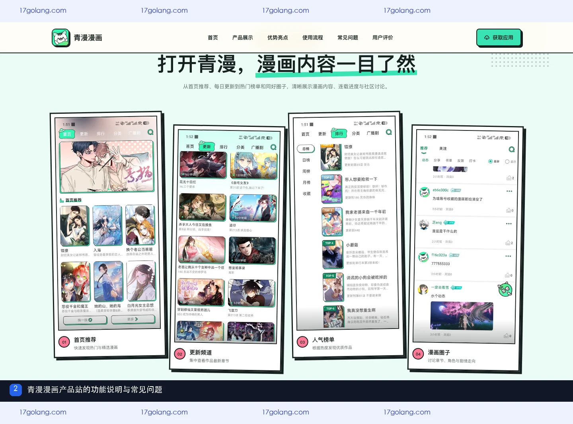573x424 pixels.
Task: Select the highlighted 排行 tab in third screenshot
Action: pos(339,134)
